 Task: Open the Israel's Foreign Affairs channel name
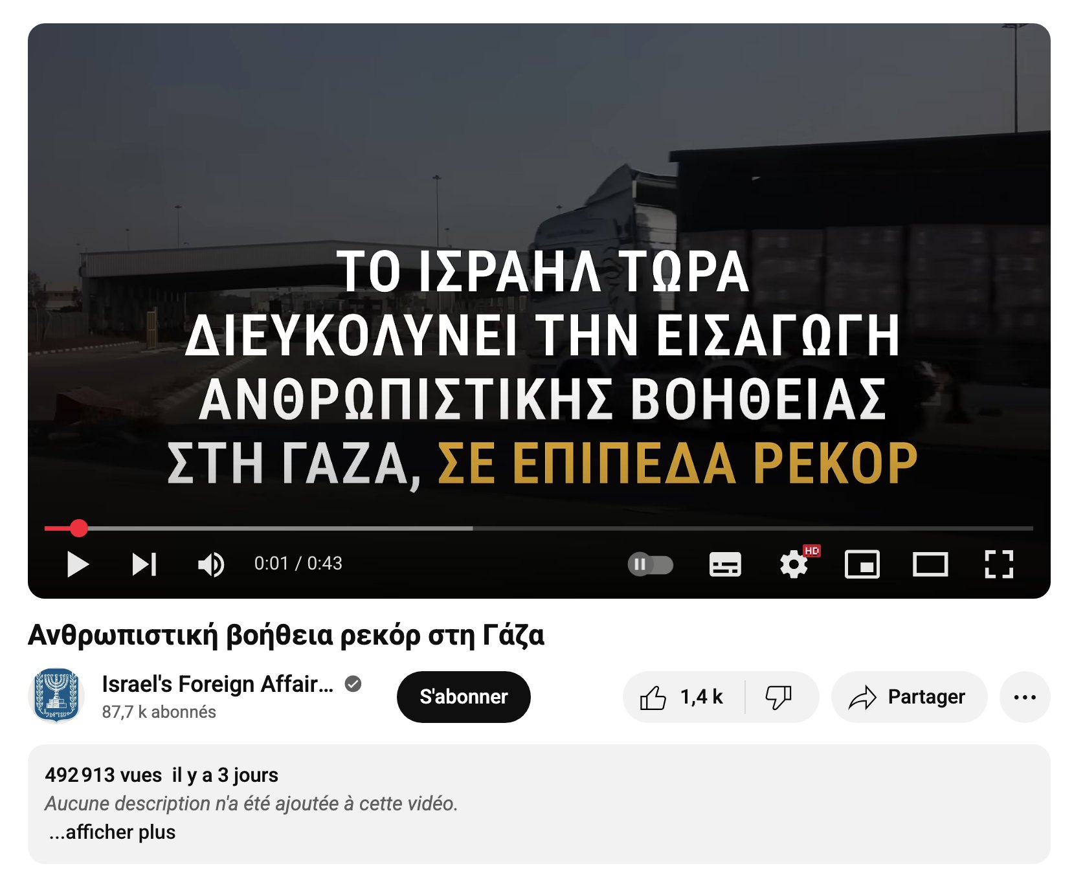tap(218, 684)
